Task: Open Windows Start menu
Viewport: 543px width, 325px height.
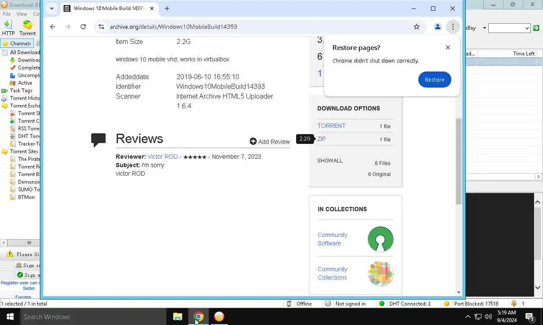Action: click(10, 317)
